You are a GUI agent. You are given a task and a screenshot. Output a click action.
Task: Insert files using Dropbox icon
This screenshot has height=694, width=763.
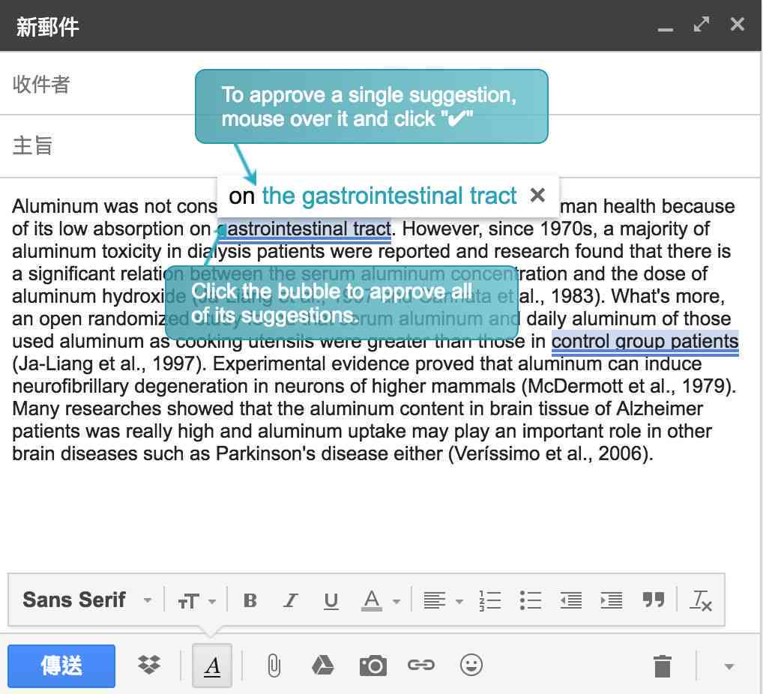pos(149,665)
